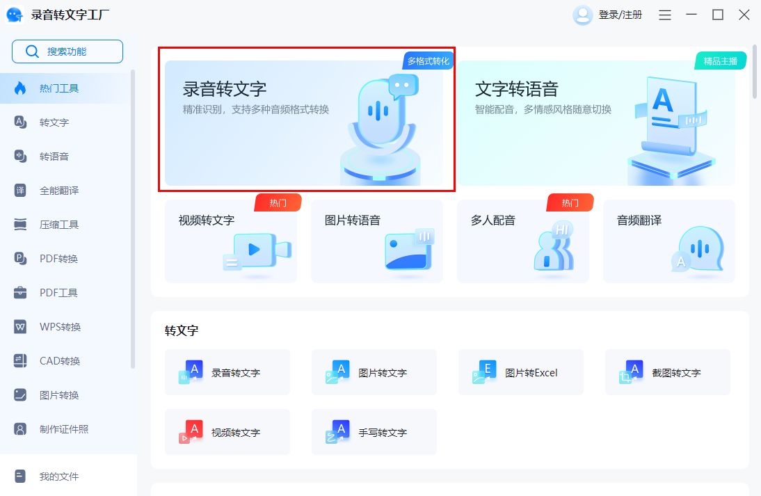Click the sidebar vertical scrollbar
The height and width of the screenshot is (496, 761).
pyautogui.click(x=133, y=219)
